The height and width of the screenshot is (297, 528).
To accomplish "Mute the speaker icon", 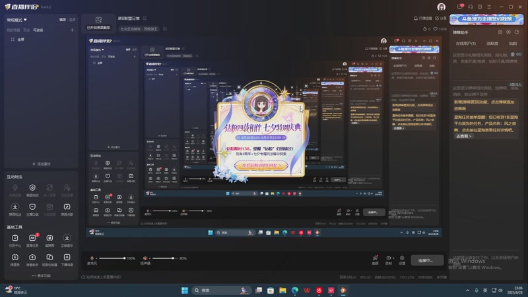I will [145, 258].
